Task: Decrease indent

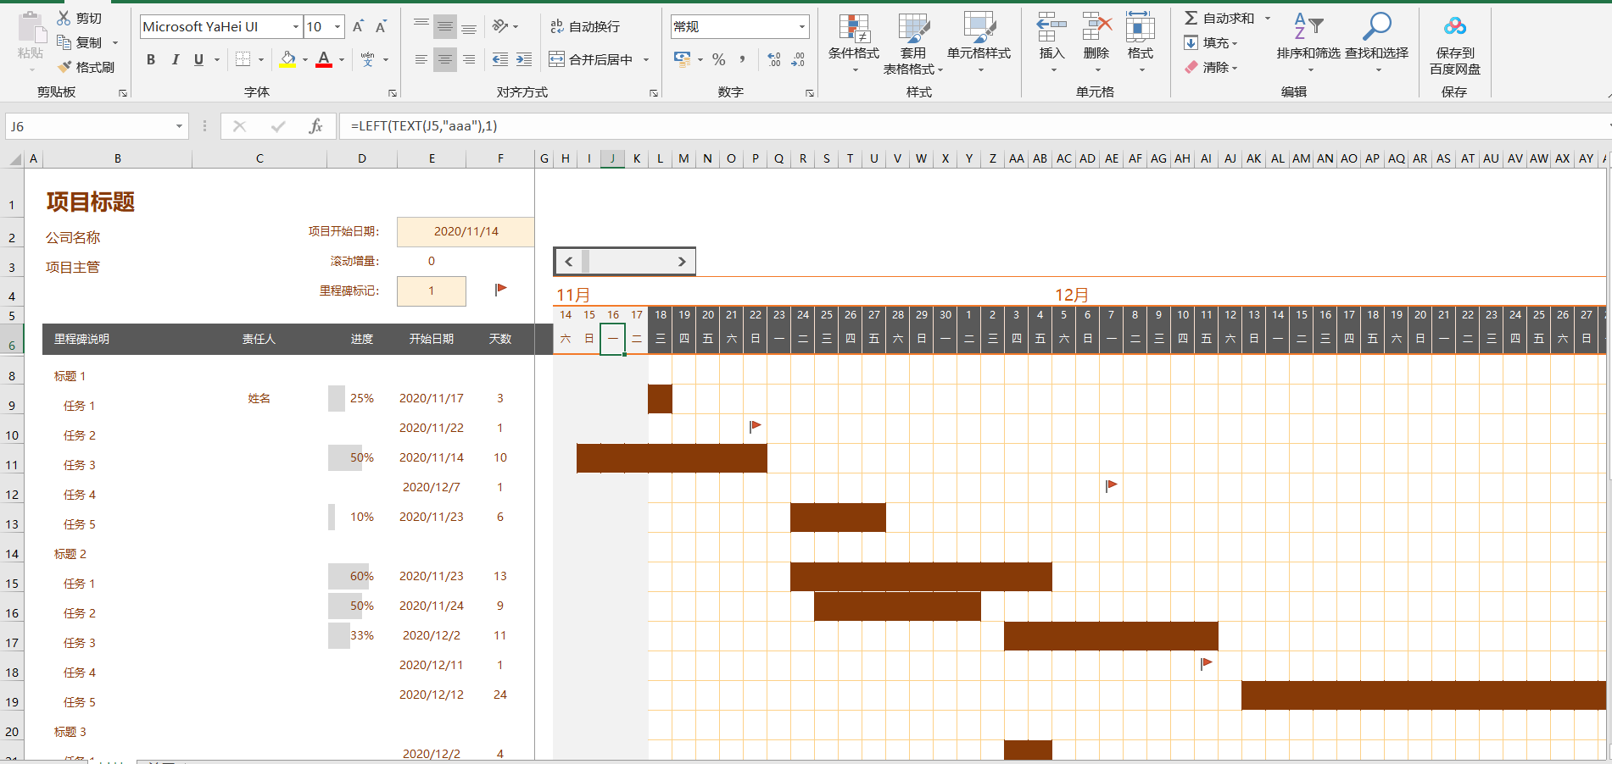Action: pyautogui.click(x=500, y=59)
